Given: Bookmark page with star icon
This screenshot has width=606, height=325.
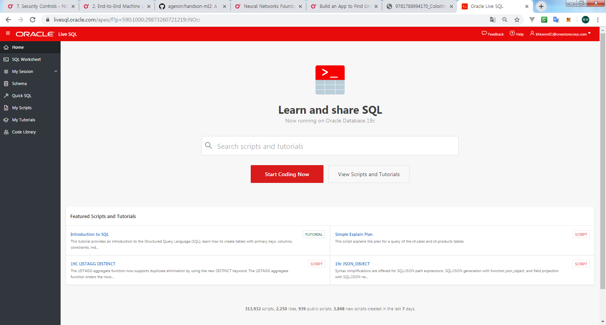Looking at the screenshot, I should [x=517, y=20].
